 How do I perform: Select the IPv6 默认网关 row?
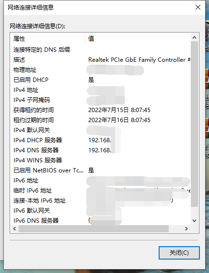click(100, 210)
